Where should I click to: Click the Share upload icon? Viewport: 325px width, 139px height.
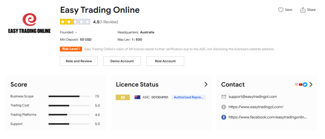click(303, 10)
